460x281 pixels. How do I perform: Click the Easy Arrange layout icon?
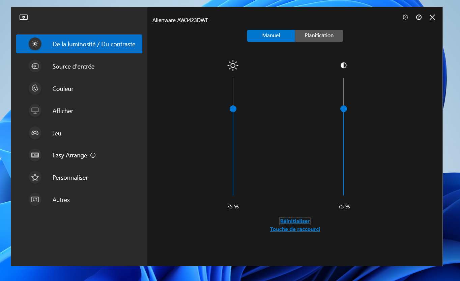(35, 155)
